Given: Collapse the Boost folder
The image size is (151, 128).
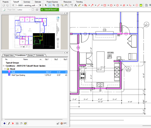Looking at the screenshot, I should click(5, 69).
